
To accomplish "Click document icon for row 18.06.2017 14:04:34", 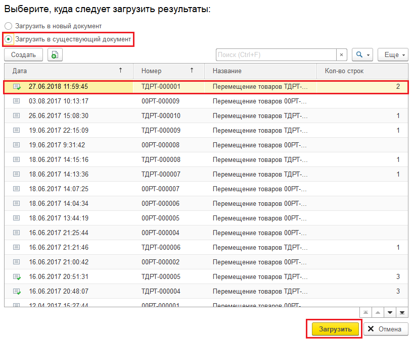I will [17, 203].
